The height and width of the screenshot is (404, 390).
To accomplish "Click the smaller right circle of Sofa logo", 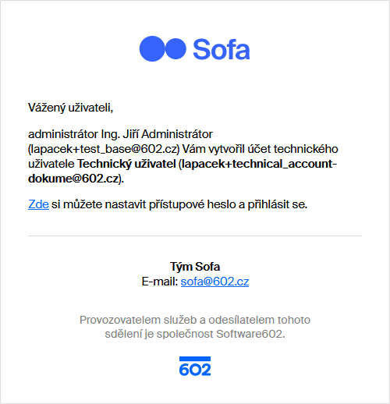I will pos(175,48).
